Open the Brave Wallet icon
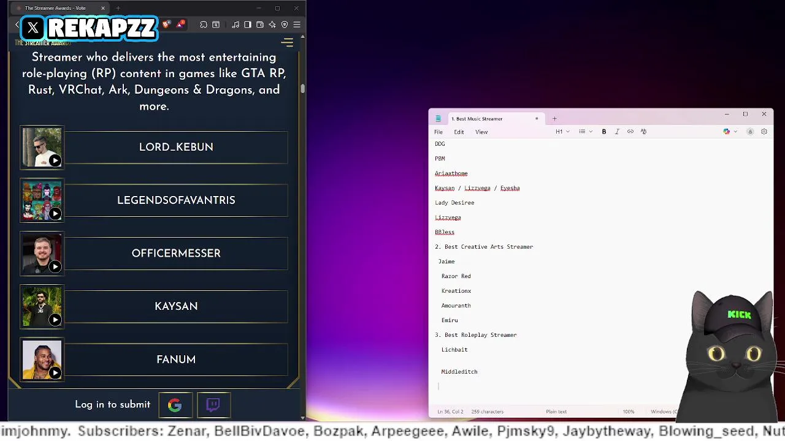The width and height of the screenshot is (785, 441). 260,24
